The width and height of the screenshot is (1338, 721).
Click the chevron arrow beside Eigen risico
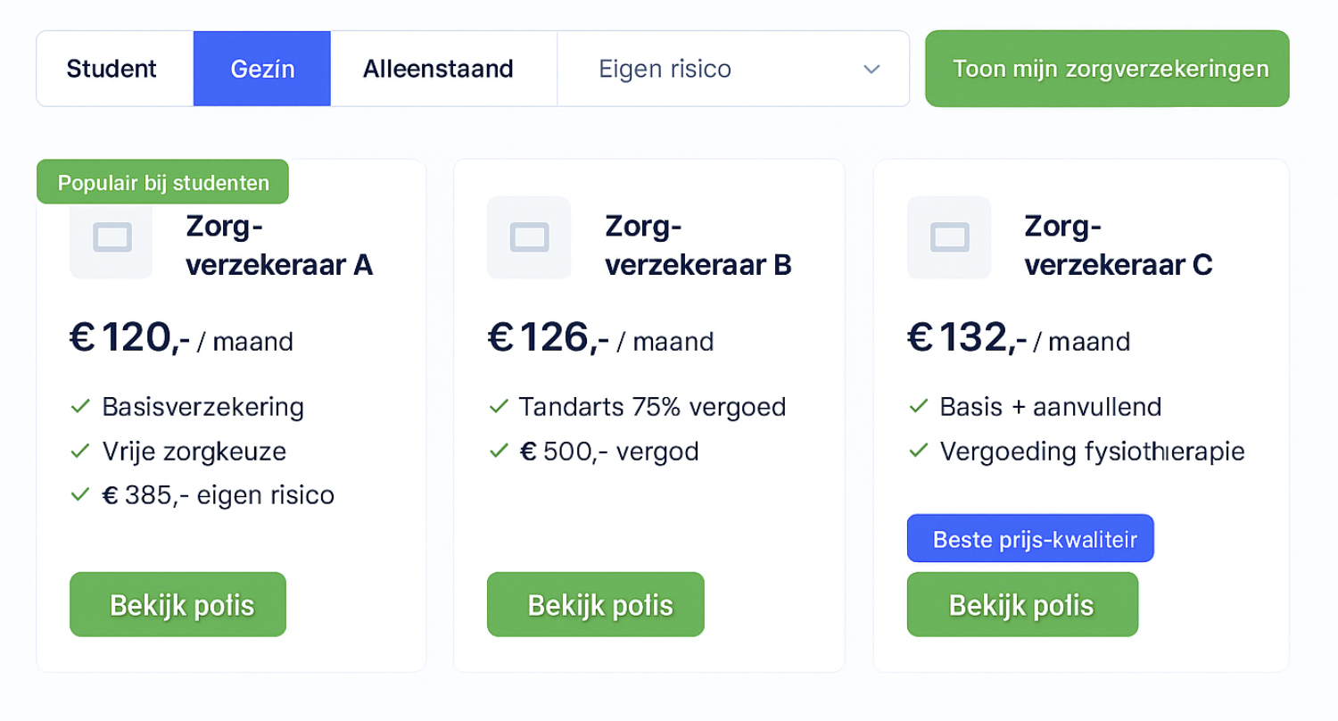[x=871, y=69]
